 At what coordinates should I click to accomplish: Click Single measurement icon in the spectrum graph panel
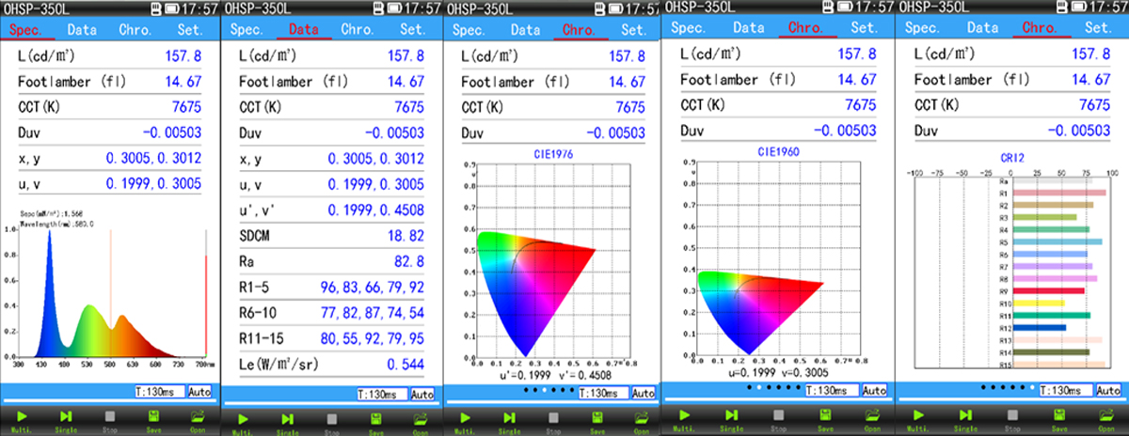67,416
